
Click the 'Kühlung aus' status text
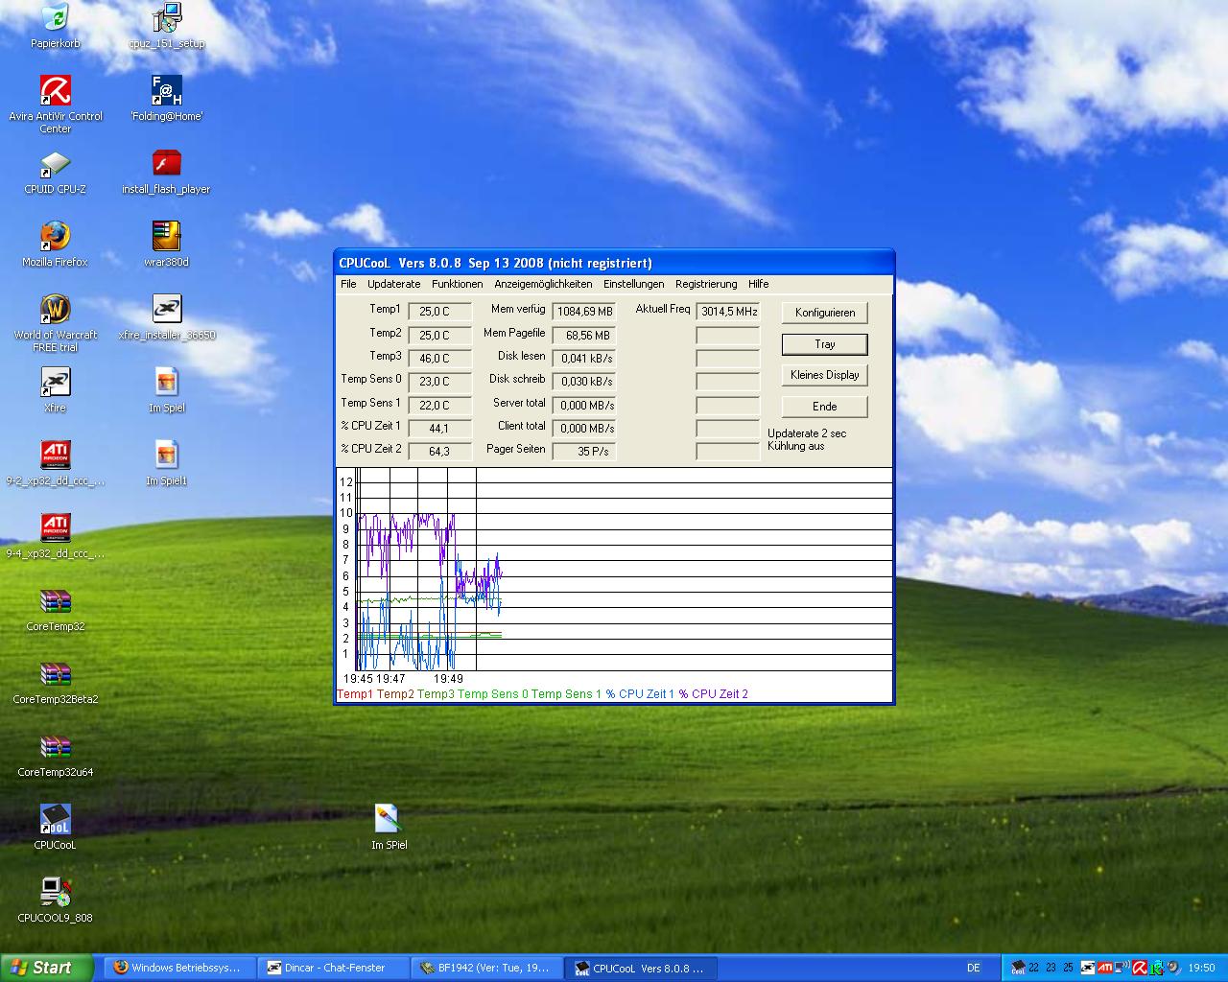(795, 446)
